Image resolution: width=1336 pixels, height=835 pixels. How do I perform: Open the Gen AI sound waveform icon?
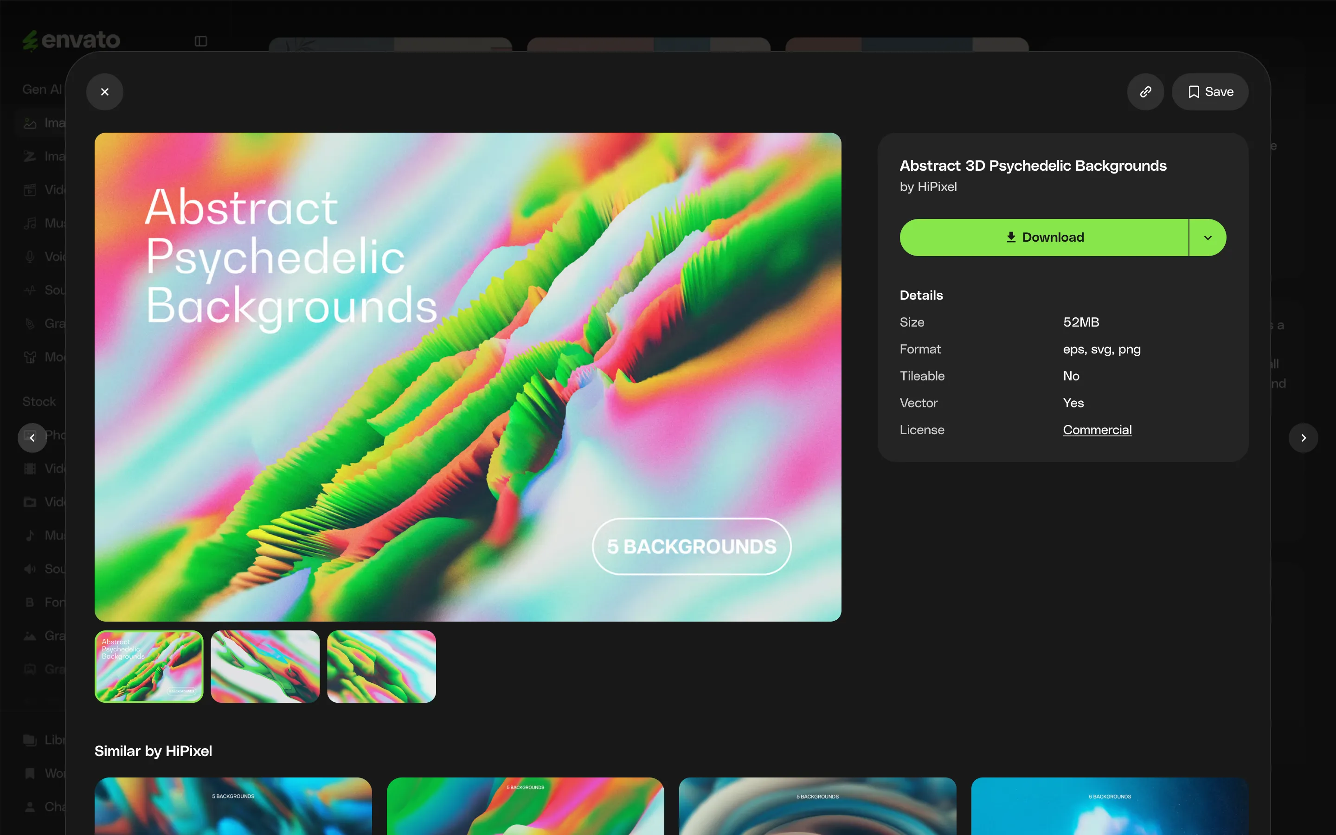(30, 290)
